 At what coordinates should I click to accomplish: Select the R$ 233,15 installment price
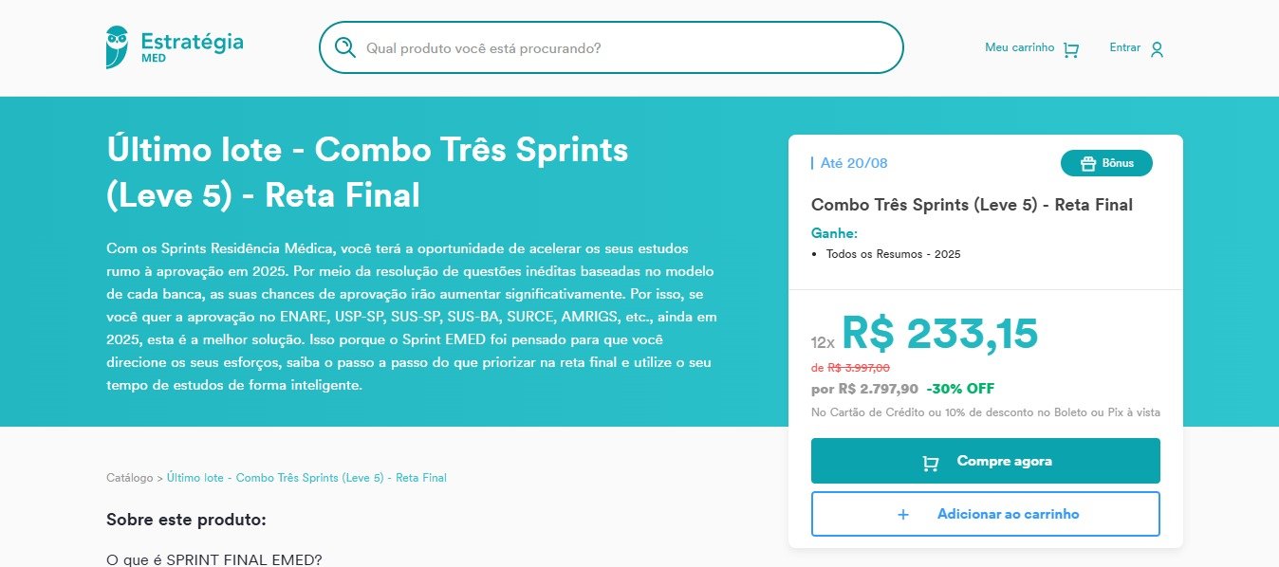tap(939, 334)
